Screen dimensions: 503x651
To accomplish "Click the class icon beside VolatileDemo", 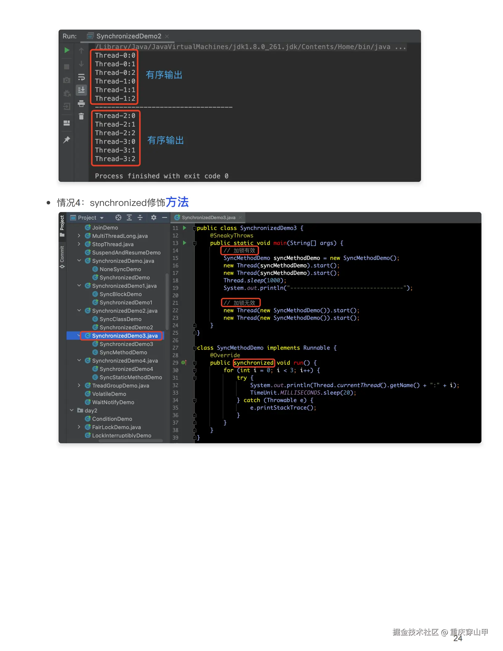I will point(88,394).
